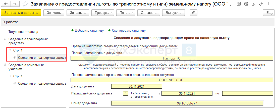Click the Номер документа input field
The height and width of the screenshot is (108, 275).
(187, 103)
